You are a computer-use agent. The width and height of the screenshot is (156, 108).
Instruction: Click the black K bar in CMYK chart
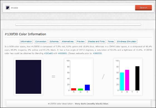tap(137, 78)
